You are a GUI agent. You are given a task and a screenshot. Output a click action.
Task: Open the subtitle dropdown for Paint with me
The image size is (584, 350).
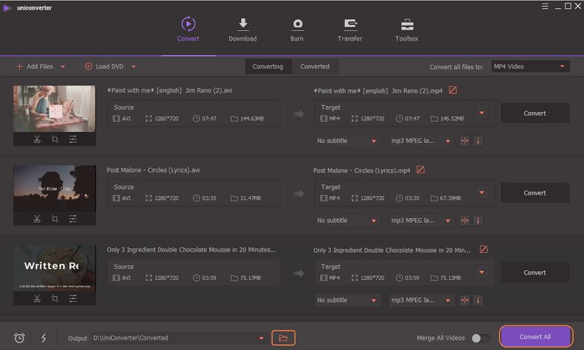(347, 141)
